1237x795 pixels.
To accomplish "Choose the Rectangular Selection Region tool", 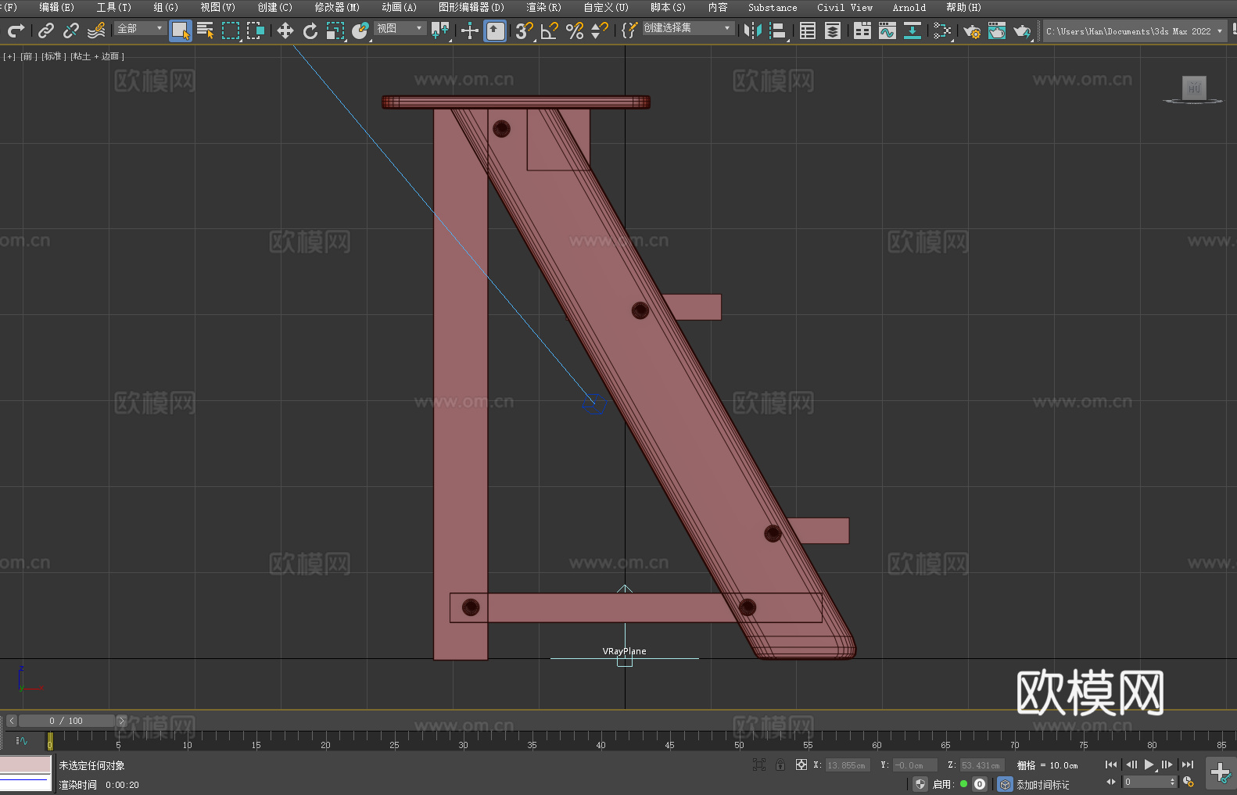I will (x=231, y=30).
